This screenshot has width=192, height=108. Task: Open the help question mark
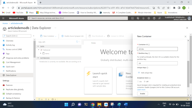pos(154,18)
